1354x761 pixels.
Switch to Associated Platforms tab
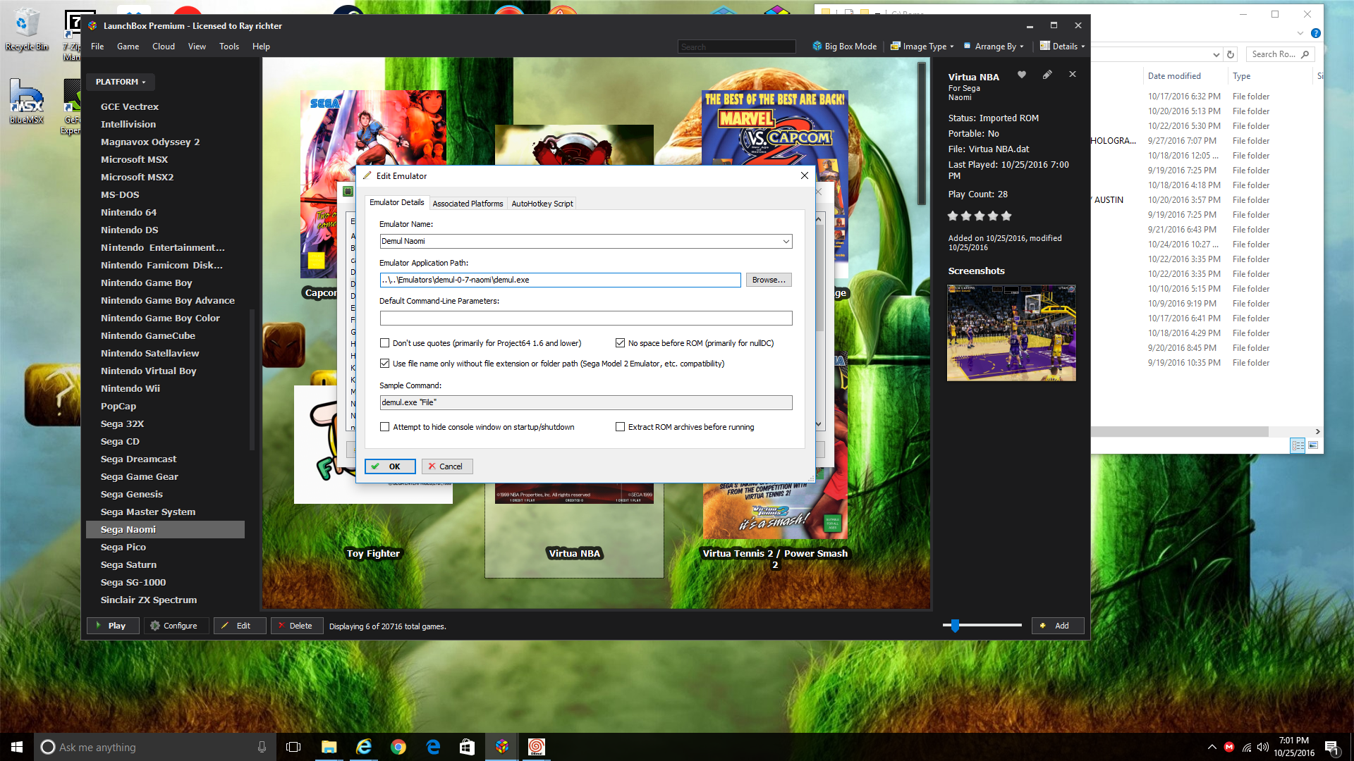(x=468, y=204)
